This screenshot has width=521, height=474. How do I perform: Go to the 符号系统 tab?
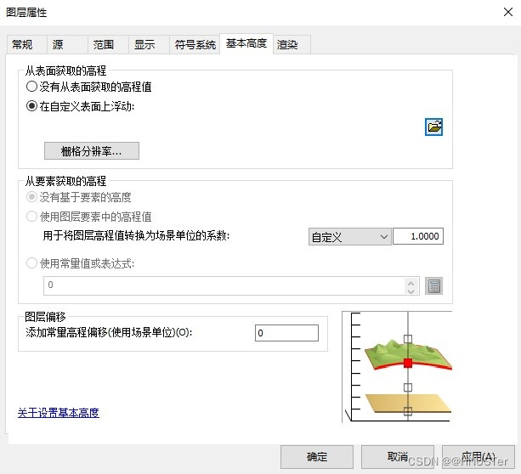195,44
